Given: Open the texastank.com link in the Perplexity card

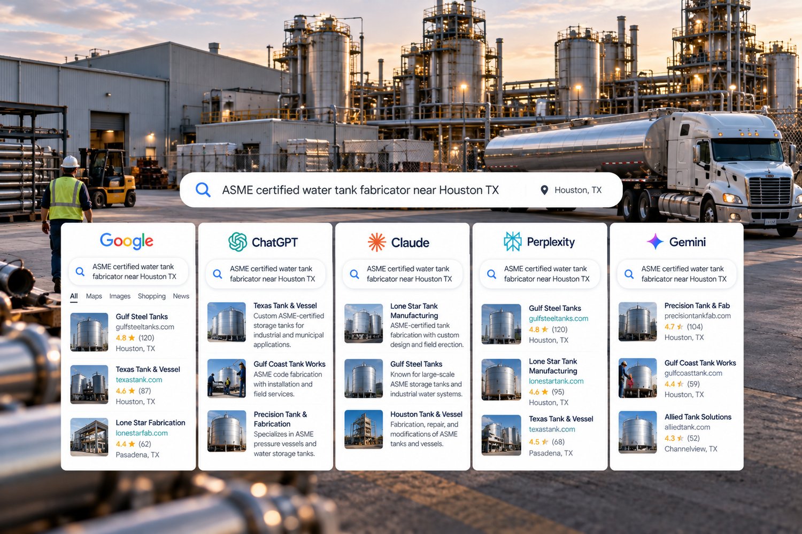Looking at the screenshot, I should 552,429.
